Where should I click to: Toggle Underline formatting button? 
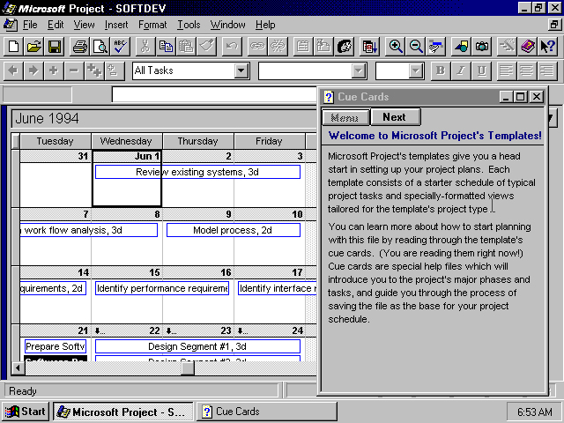[481, 70]
